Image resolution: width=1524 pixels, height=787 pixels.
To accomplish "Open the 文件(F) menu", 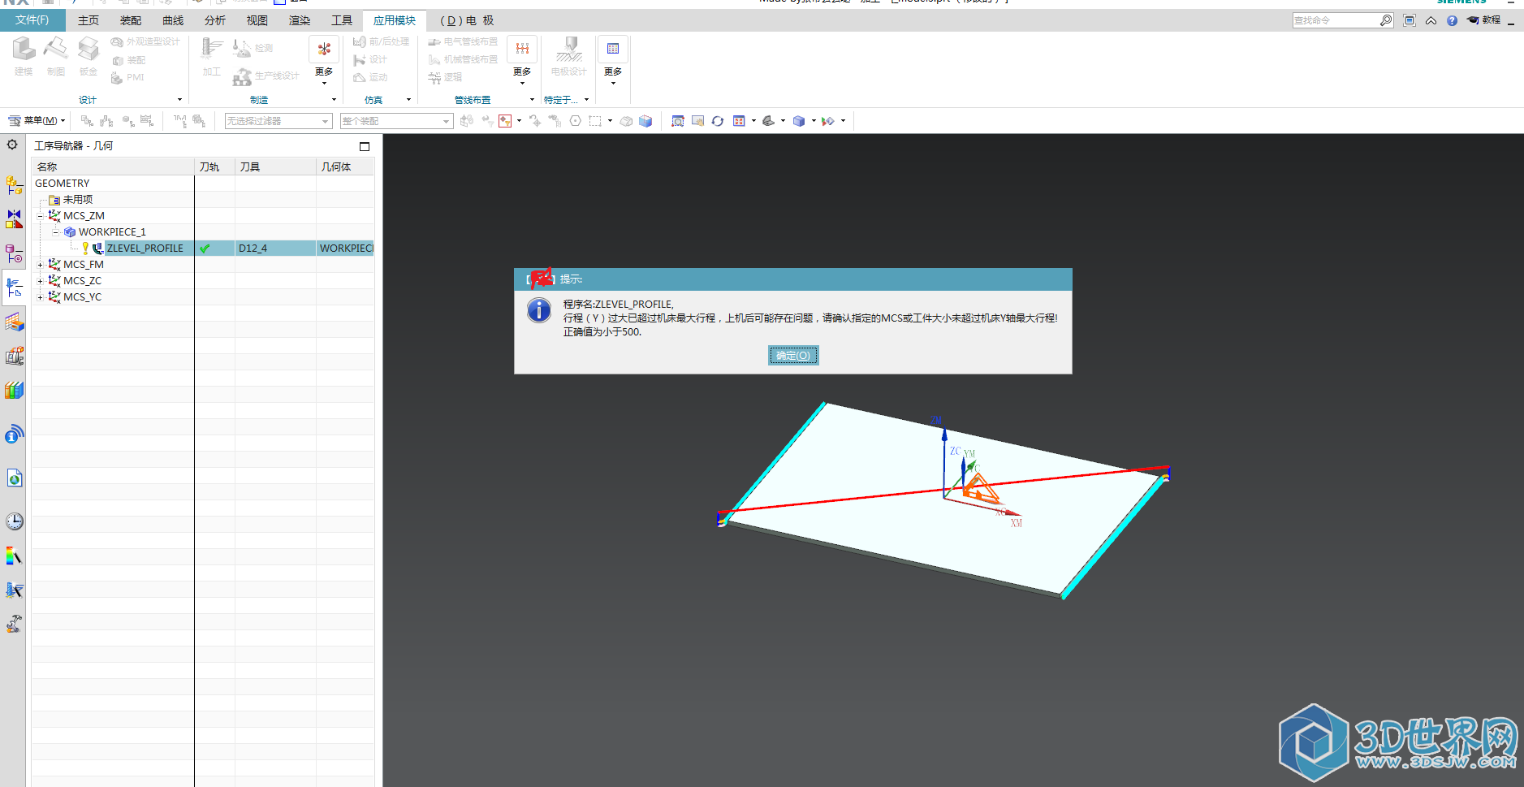I will 32,20.
